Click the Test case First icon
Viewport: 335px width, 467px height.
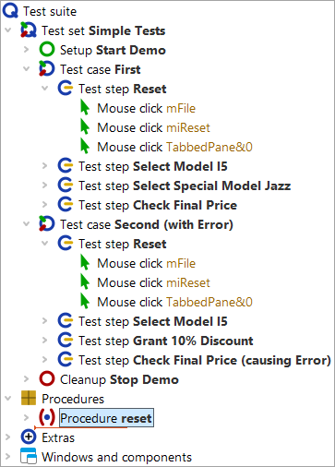47,69
